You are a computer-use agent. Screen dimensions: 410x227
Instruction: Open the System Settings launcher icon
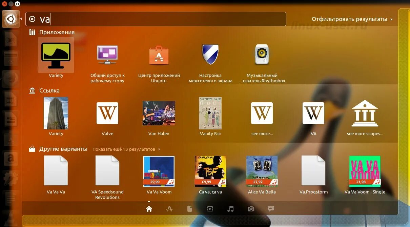(11, 178)
